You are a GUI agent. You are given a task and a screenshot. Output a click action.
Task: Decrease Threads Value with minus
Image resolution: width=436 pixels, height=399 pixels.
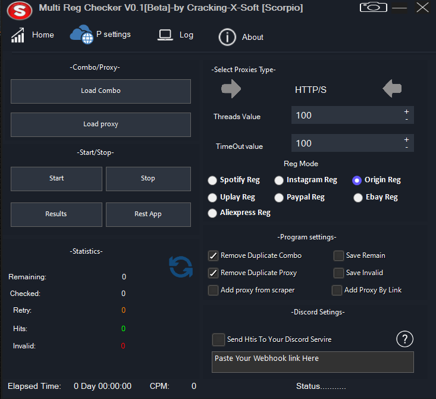(406, 119)
